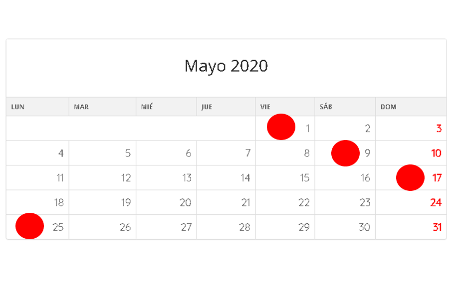Pick day 20 on the calendar
456x302 pixels.
pos(166,202)
